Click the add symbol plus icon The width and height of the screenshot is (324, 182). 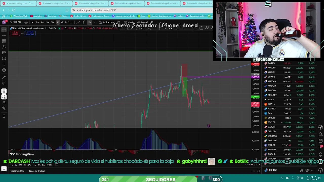(x=26, y=22)
